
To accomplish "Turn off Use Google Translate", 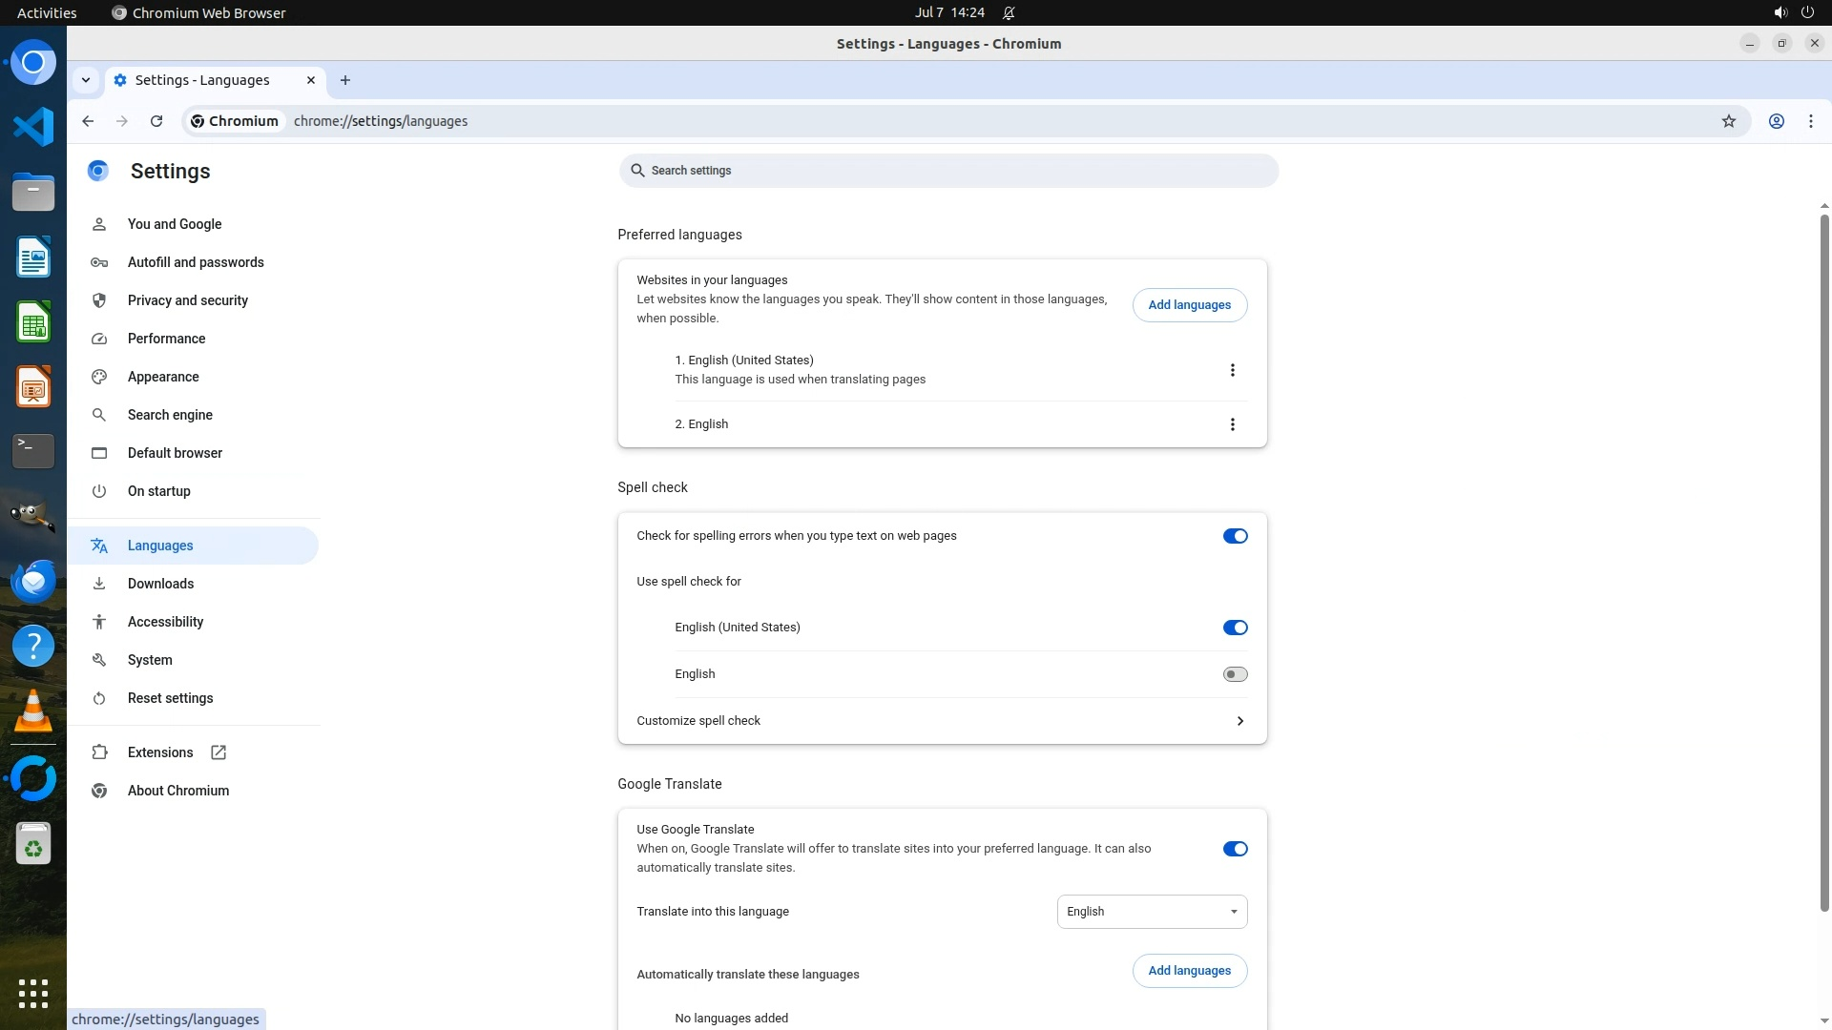I will click(1235, 849).
